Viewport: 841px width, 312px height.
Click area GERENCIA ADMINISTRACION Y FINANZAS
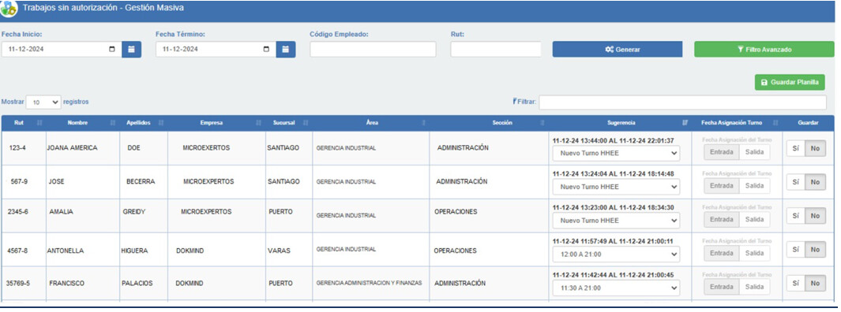click(369, 283)
